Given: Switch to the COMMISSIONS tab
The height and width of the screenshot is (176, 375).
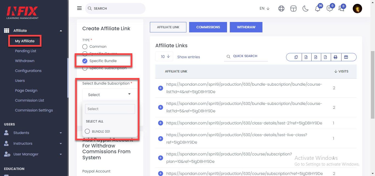Looking at the screenshot, I should (x=208, y=27).
